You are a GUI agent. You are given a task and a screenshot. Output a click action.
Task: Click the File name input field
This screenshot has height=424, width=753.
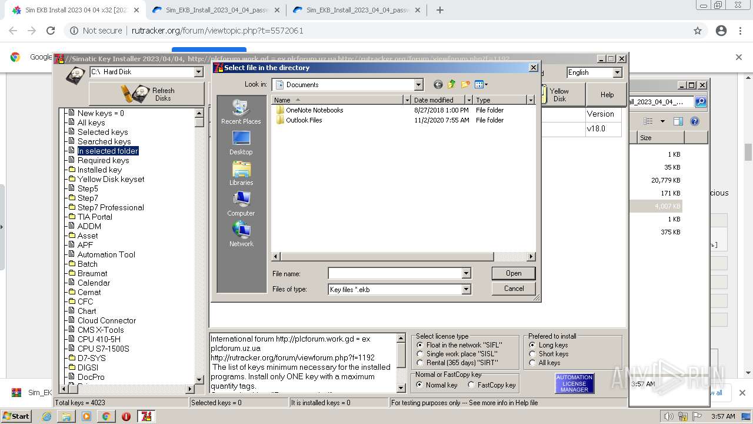(x=395, y=273)
